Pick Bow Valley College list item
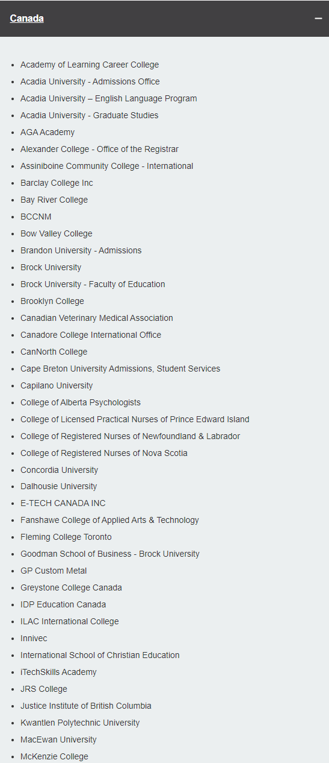The width and height of the screenshot is (329, 763). click(57, 233)
